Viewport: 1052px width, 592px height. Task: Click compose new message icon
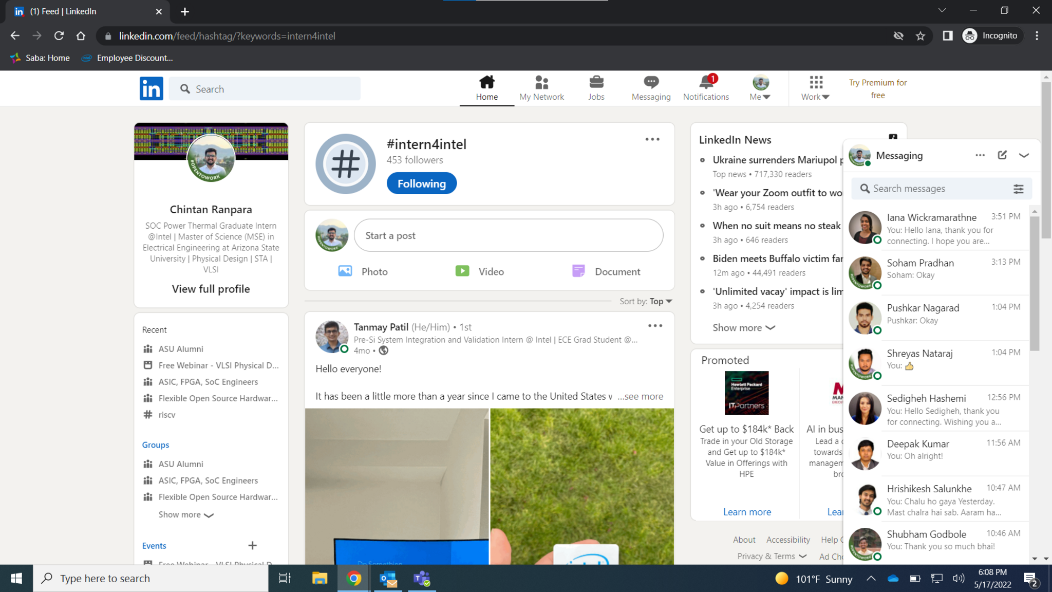click(x=1002, y=155)
